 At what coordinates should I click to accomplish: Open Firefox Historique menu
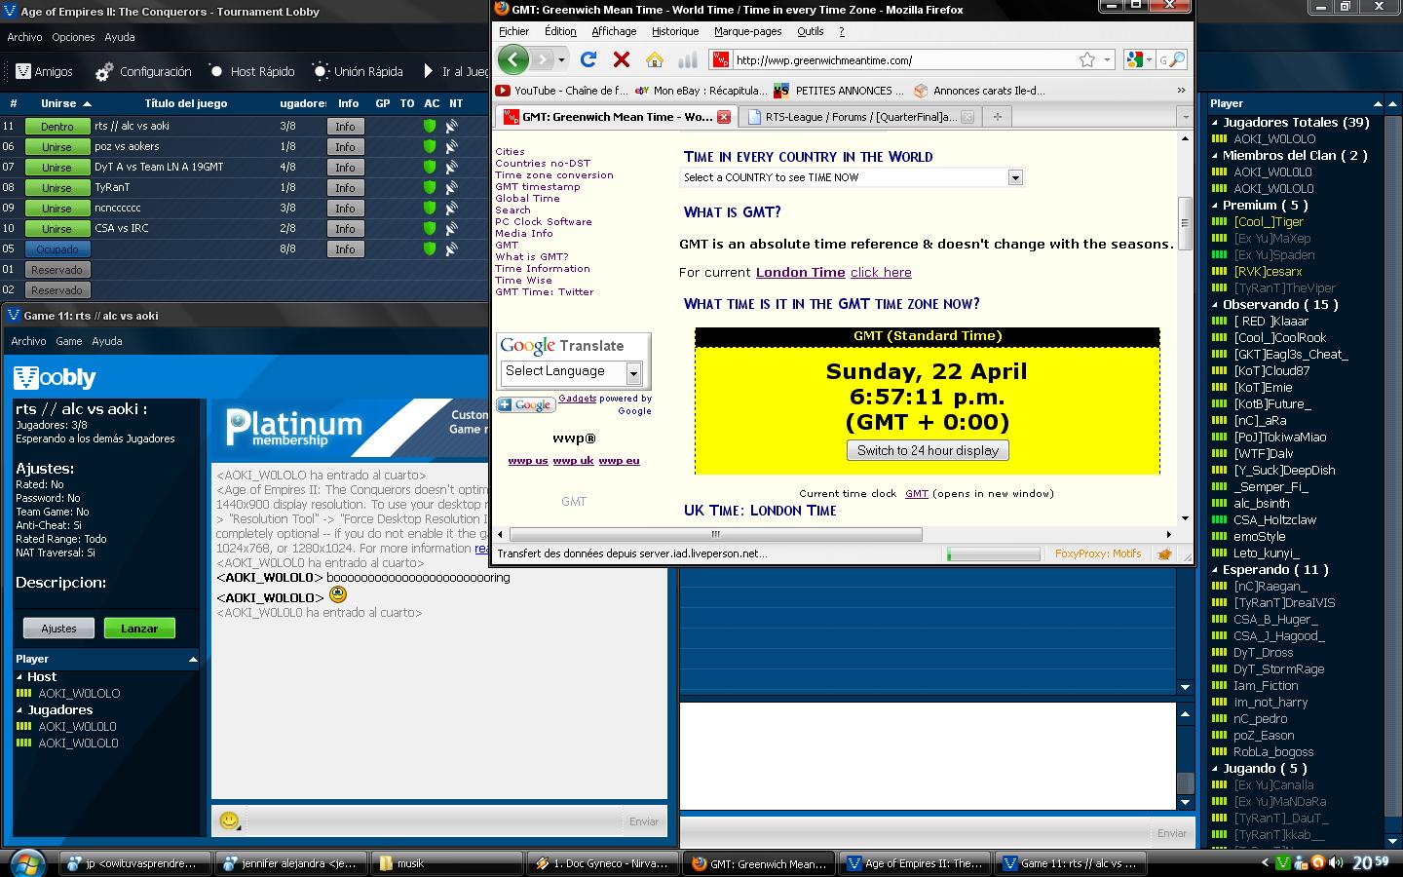pos(675,31)
